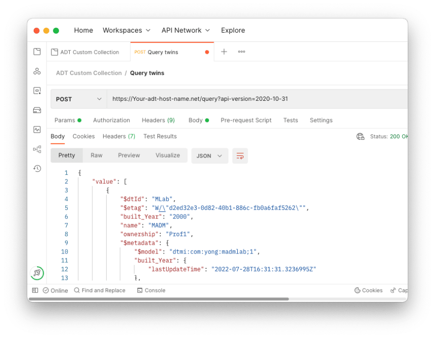
Task: Click the Status: 200 OK text
Action: (389, 136)
